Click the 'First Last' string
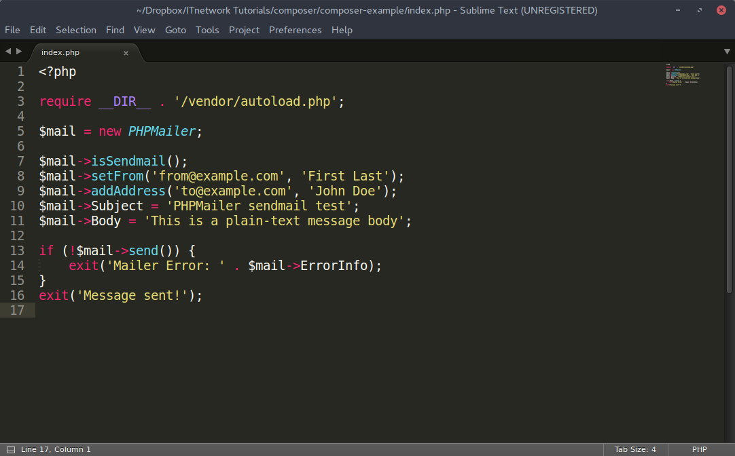 [x=345, y=176]
